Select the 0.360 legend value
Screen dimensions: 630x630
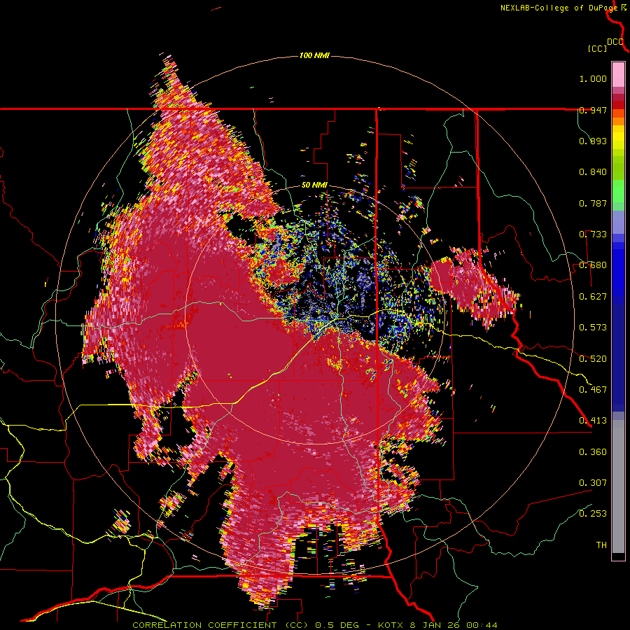593,451
